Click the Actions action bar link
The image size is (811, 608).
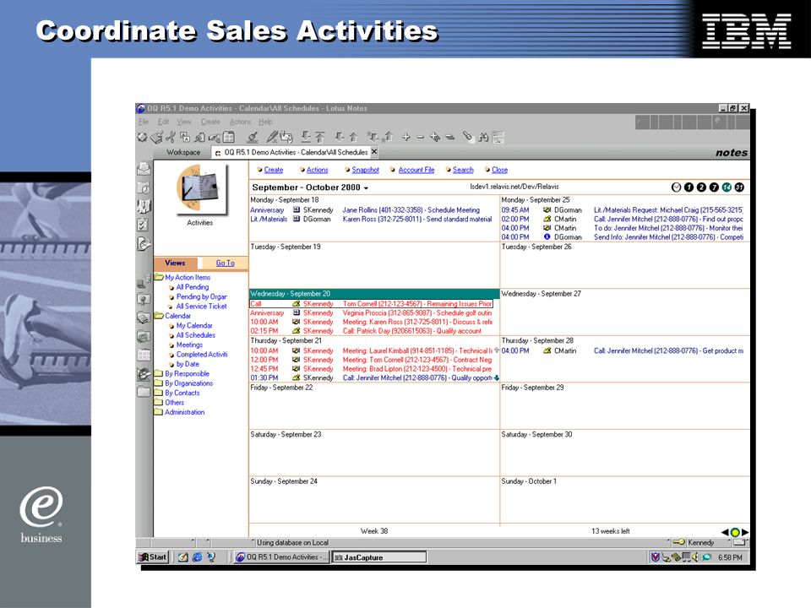(x=317, y=170)
